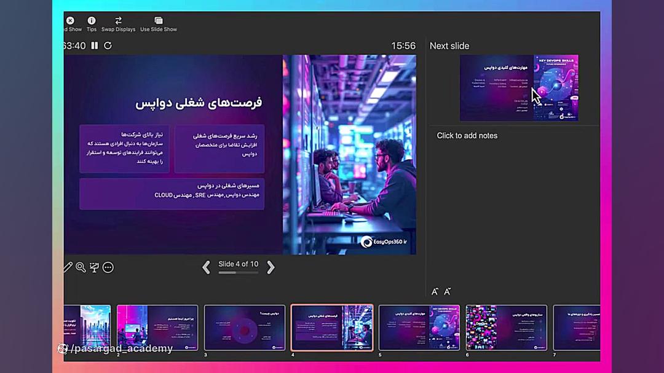
Task: Open the Tips info button
Action: [92, 20]
